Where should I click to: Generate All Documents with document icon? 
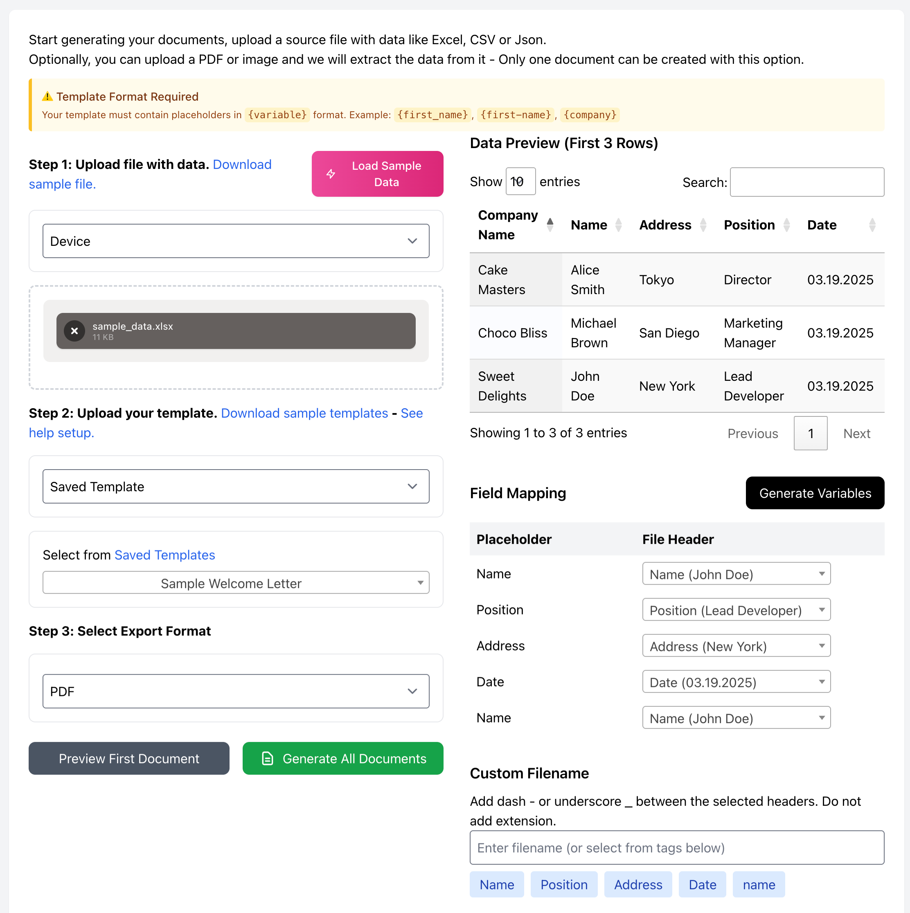pos(343,758)
